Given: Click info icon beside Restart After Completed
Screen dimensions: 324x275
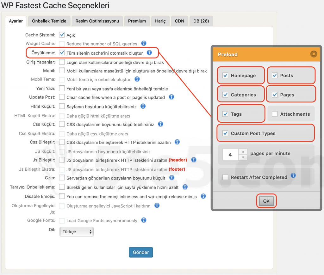Looking at the screenshot, I should tap(293, 176).
